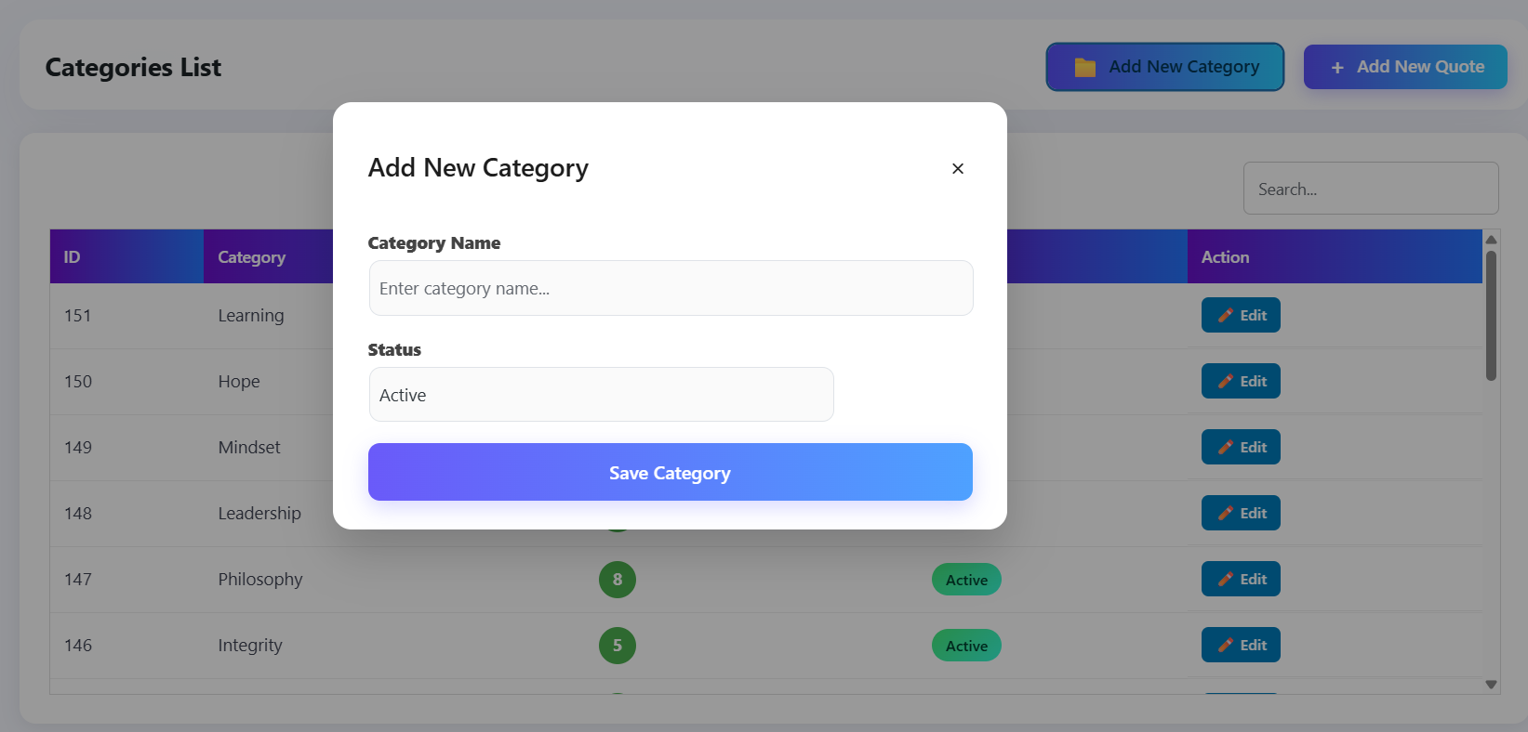The height and width of the screenshot is (732, 1528).
Task: Click the folder icon on Add New Category
Action: click(x=1084, y=67)
